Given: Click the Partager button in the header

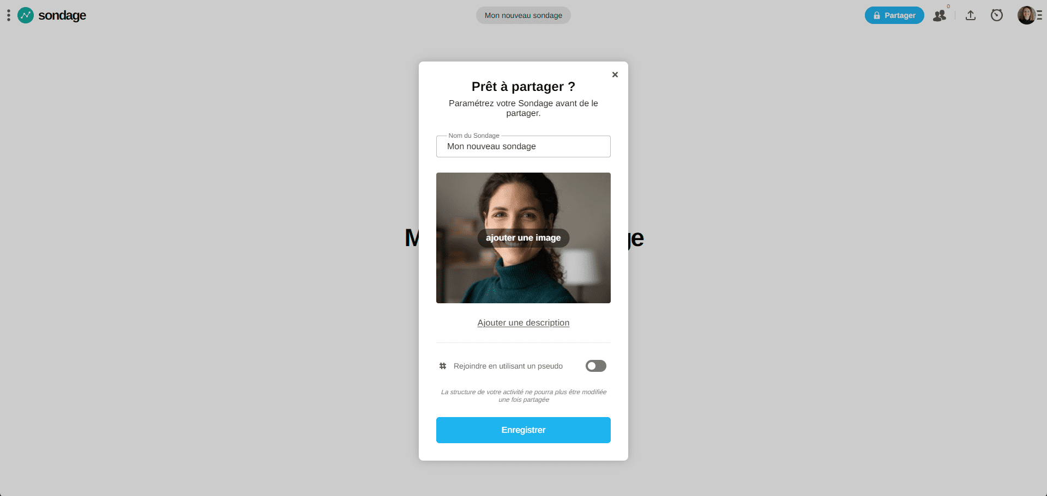Looking at the screenshot, I should [x=894, y=15].
